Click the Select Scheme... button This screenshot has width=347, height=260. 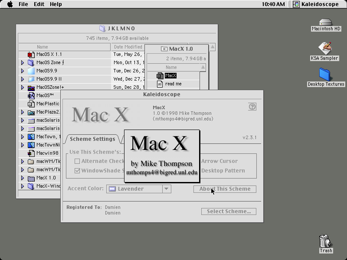(x=229, y=211)
